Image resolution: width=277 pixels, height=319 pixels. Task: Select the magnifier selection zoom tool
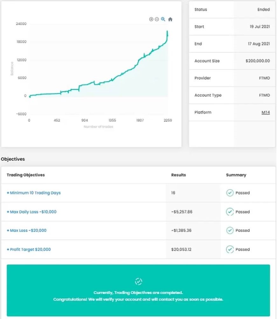(x=163, y=19)
